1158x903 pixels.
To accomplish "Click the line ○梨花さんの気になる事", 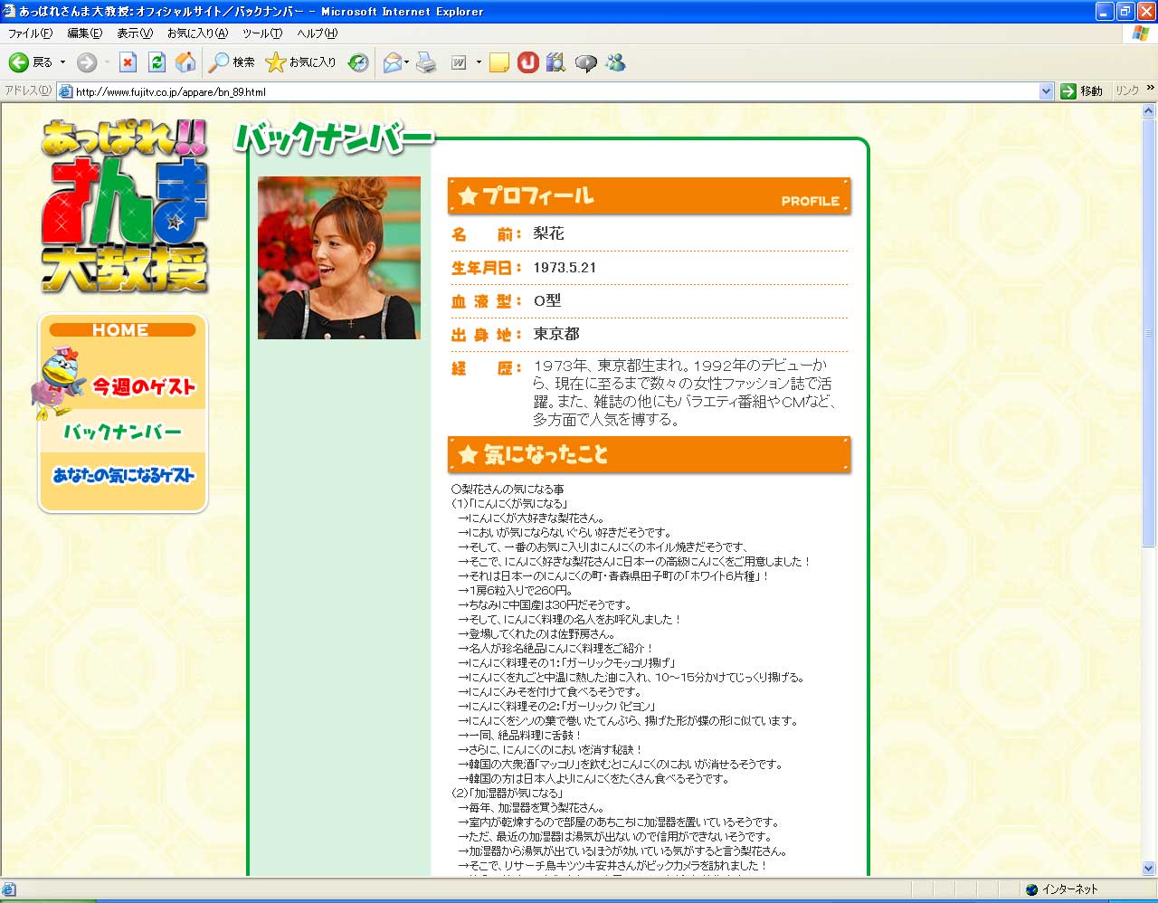I will click(508, 489).
